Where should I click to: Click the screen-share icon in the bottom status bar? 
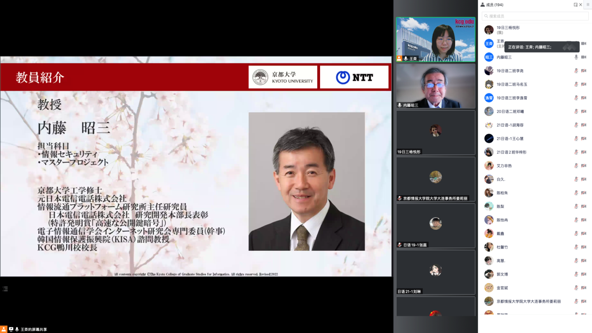pyautogui.click(x=11, y=329)
